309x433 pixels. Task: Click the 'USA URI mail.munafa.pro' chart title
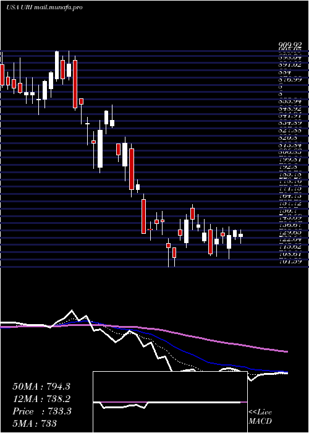click(x=44, y=7)
